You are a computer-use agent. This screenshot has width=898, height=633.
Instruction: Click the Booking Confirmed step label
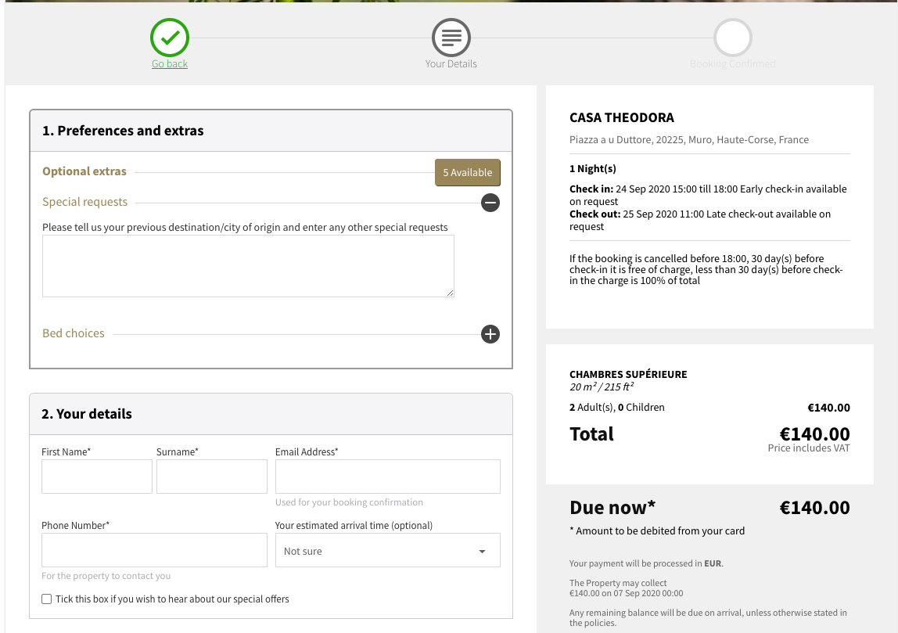tap(732, 64)
